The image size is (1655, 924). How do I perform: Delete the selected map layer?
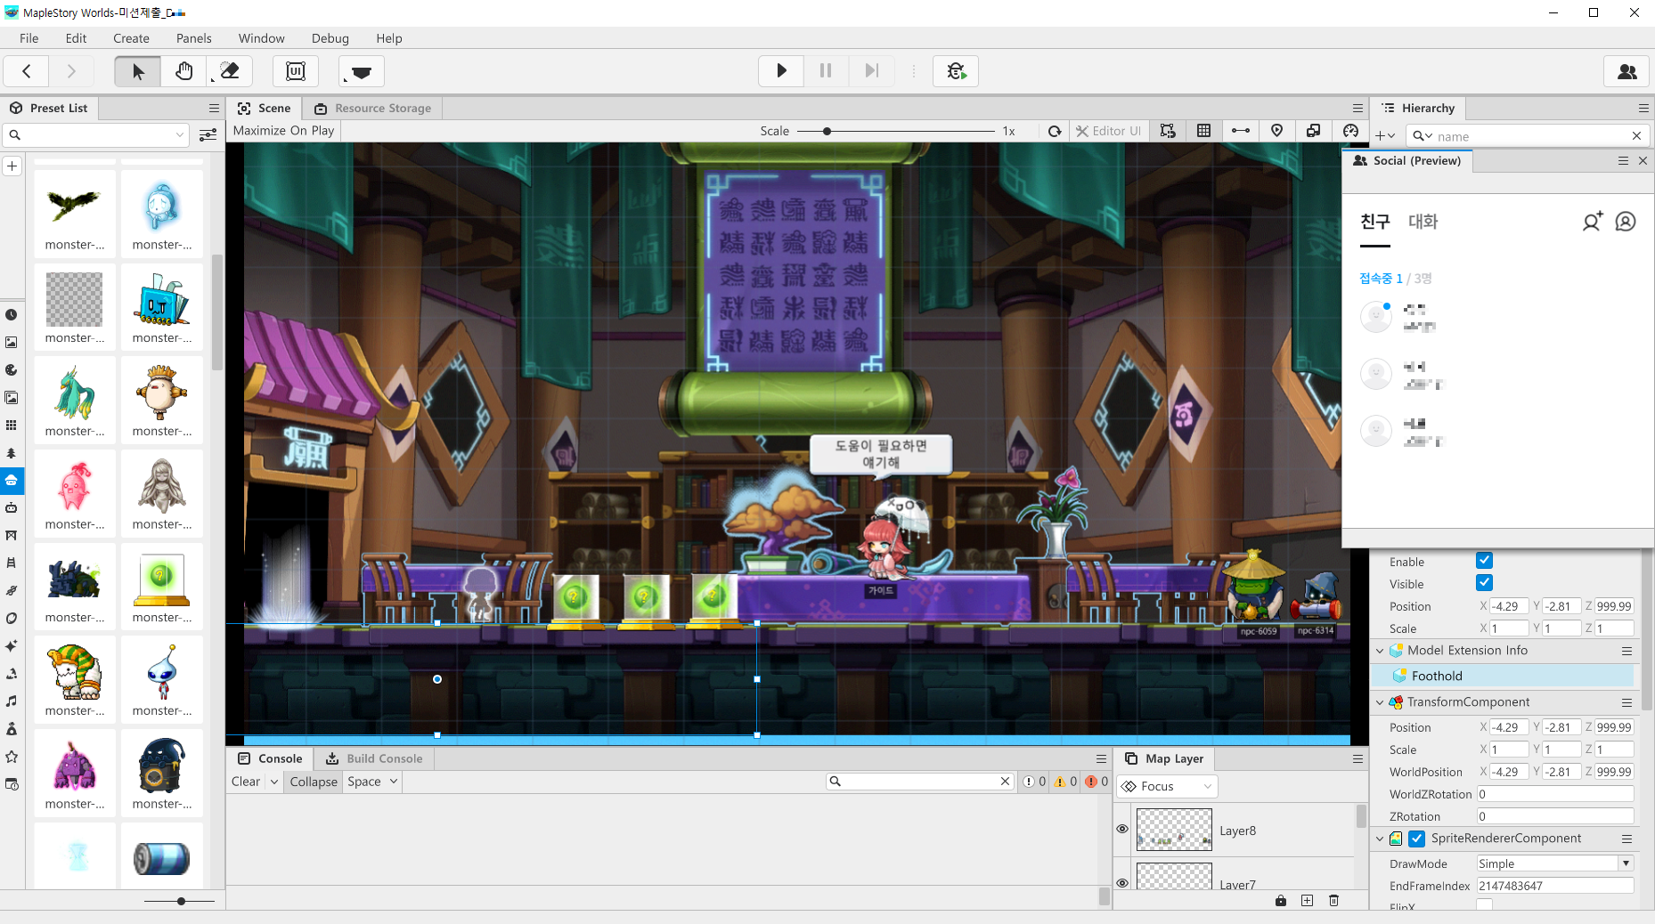tap(1333, 900)
